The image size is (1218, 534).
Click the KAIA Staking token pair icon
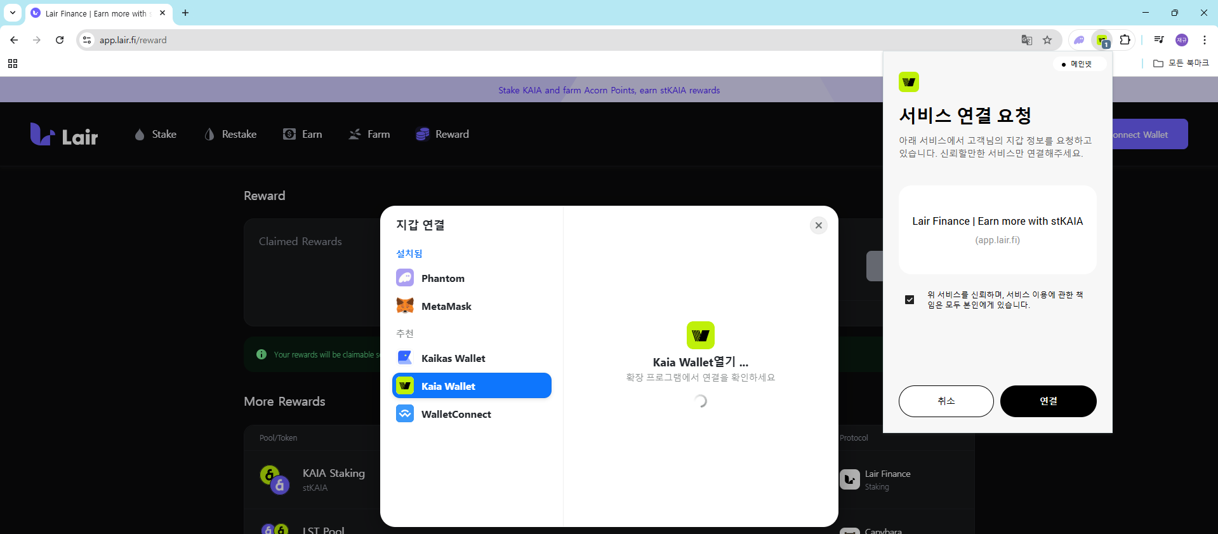(x=275, y=479)
